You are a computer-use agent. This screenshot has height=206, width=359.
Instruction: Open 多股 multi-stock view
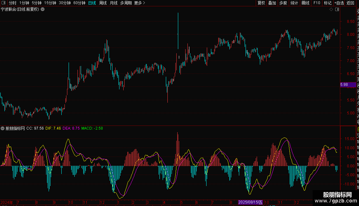point(283,3)
